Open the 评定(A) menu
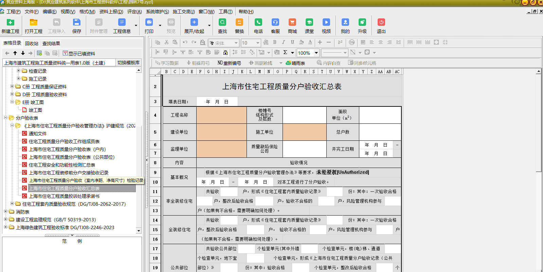 (x=134, y=12)
